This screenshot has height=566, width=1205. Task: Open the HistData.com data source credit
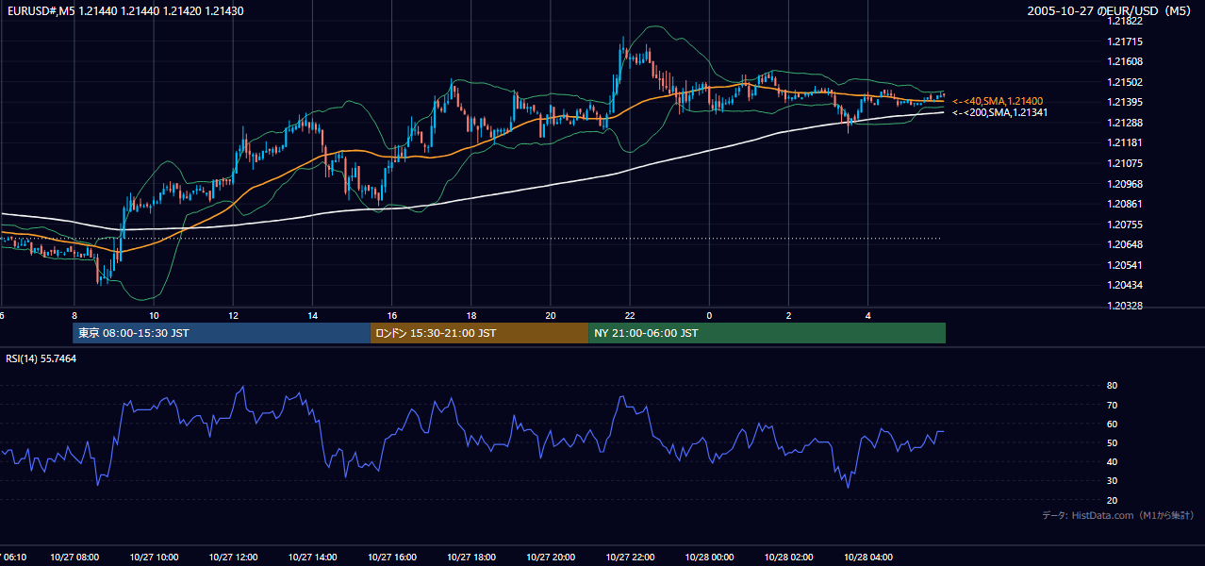tap(1117, 515)
